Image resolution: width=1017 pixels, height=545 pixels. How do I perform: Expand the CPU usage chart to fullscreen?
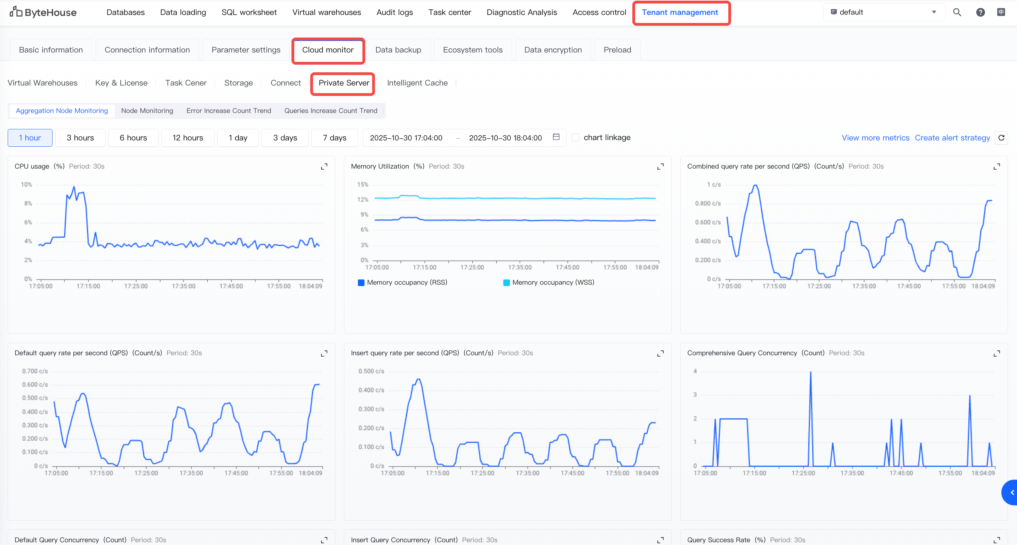pos(324,166)
